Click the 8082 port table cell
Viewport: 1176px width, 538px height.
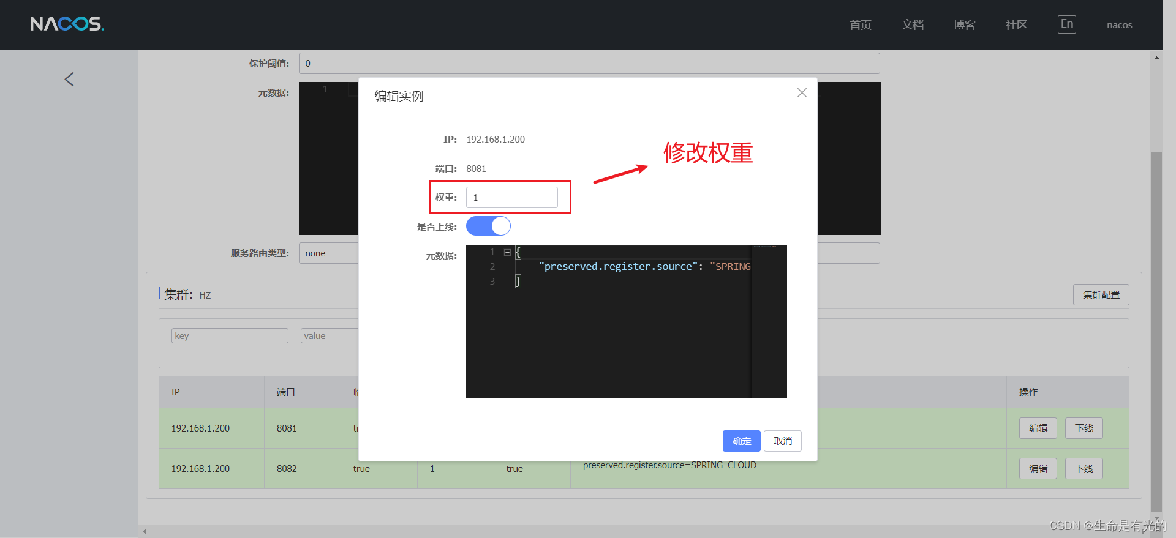[302, 469]
